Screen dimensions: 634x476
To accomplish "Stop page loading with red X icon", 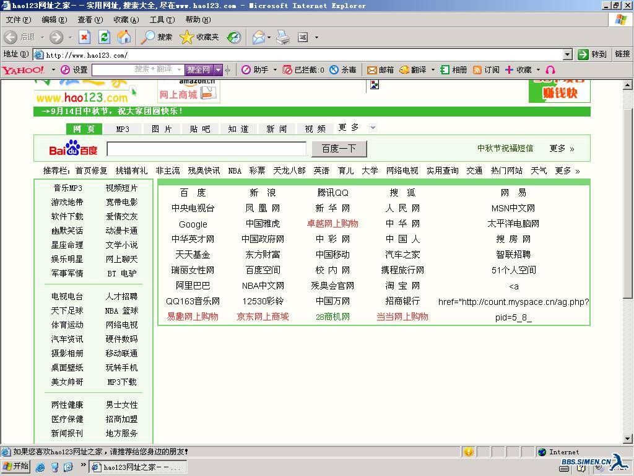I will tap(84, 37).
